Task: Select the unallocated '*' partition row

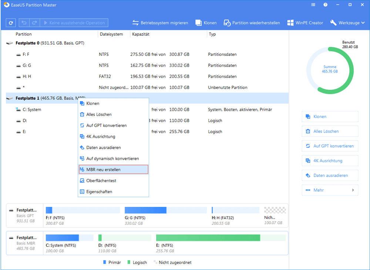Action: [147, 88]
